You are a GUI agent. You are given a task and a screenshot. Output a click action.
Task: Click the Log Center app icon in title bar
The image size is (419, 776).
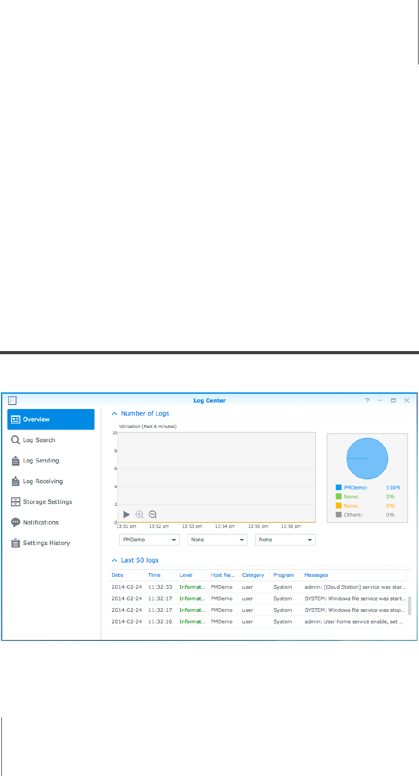click(12, 400)
